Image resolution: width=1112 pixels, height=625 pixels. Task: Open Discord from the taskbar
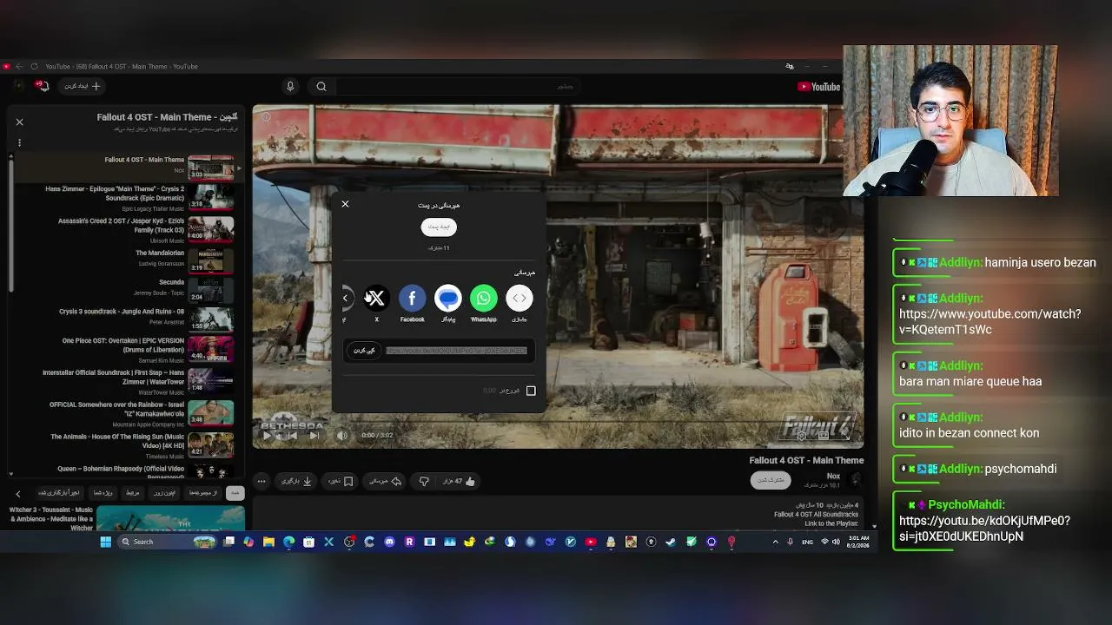point(389,542)
